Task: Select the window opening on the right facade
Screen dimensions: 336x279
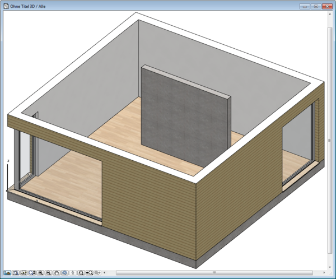Action: [298, 143]
